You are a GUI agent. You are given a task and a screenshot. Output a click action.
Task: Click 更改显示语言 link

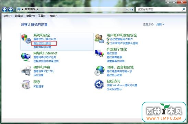click(x=114, y=75)
